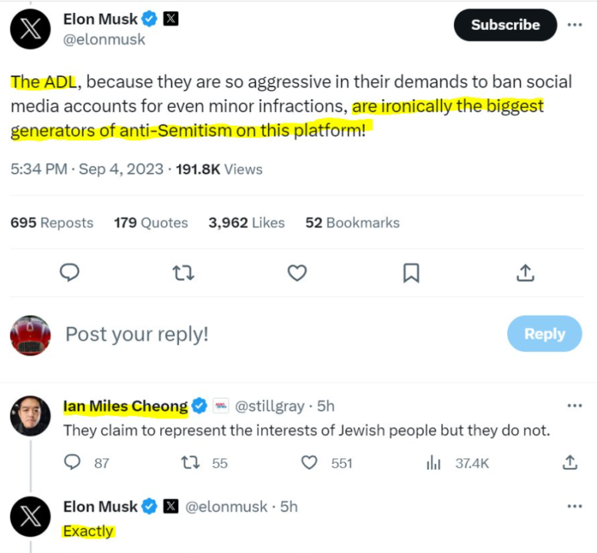The width and height of the screenshot is (597, 553).
Task: Click the blue Reply button
Action: click(x=544, y=334)
